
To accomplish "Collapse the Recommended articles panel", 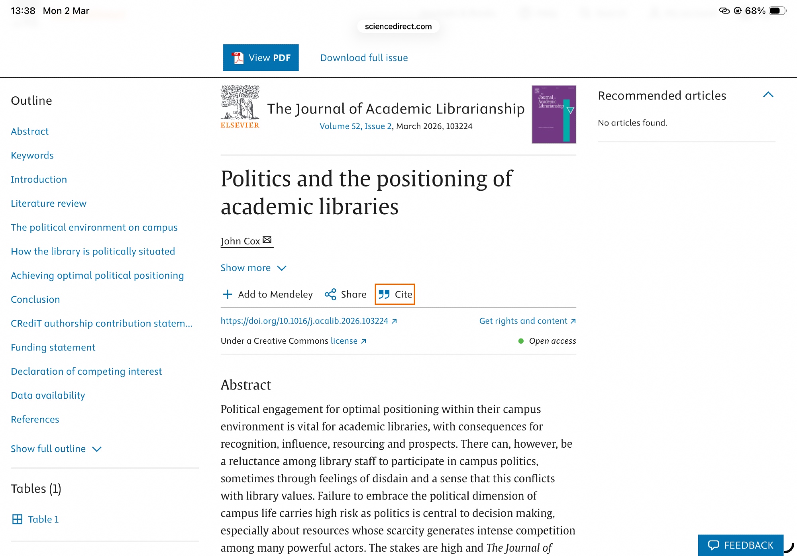I will click(768, 95).
